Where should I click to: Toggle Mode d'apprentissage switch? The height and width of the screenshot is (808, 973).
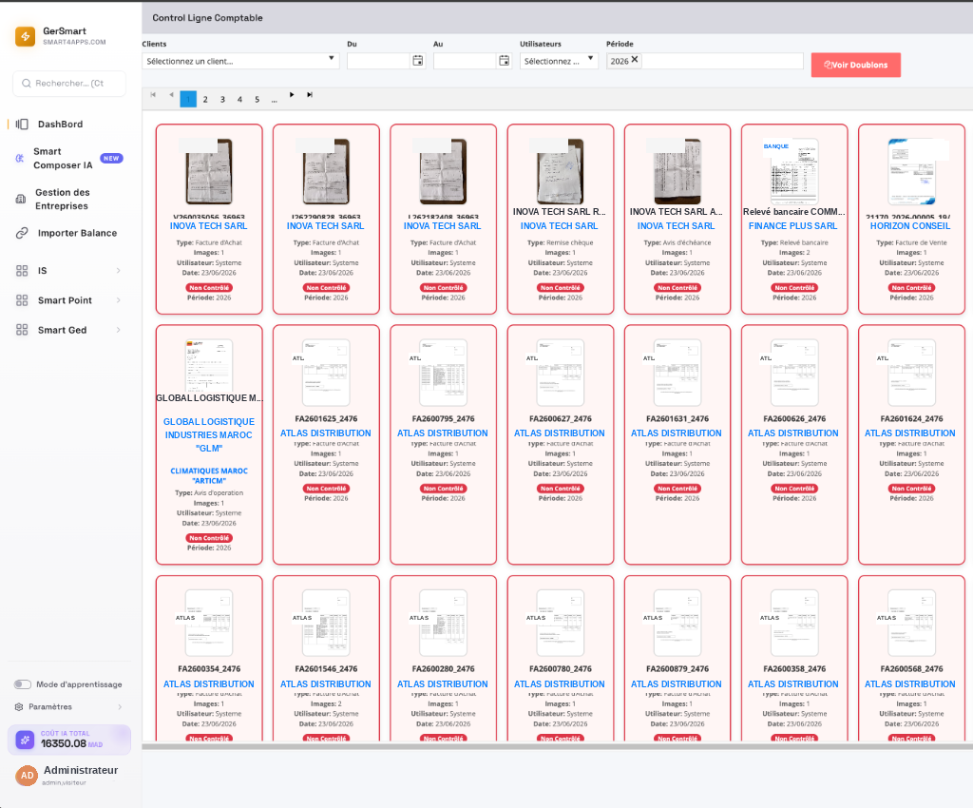[23, 684]
